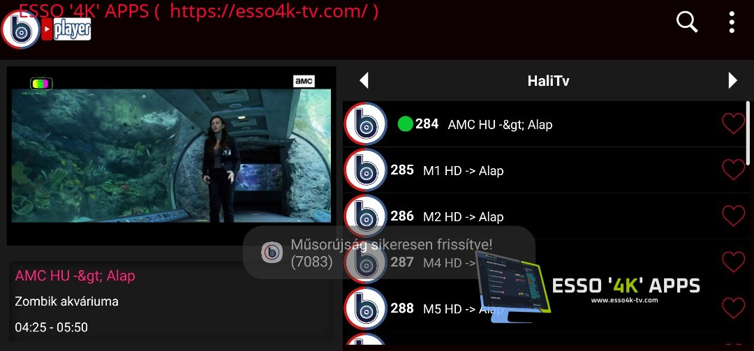Go to previous category with left arrow
Image resolution: width=754 pixels, height=351 pixels.
[364, 80]
